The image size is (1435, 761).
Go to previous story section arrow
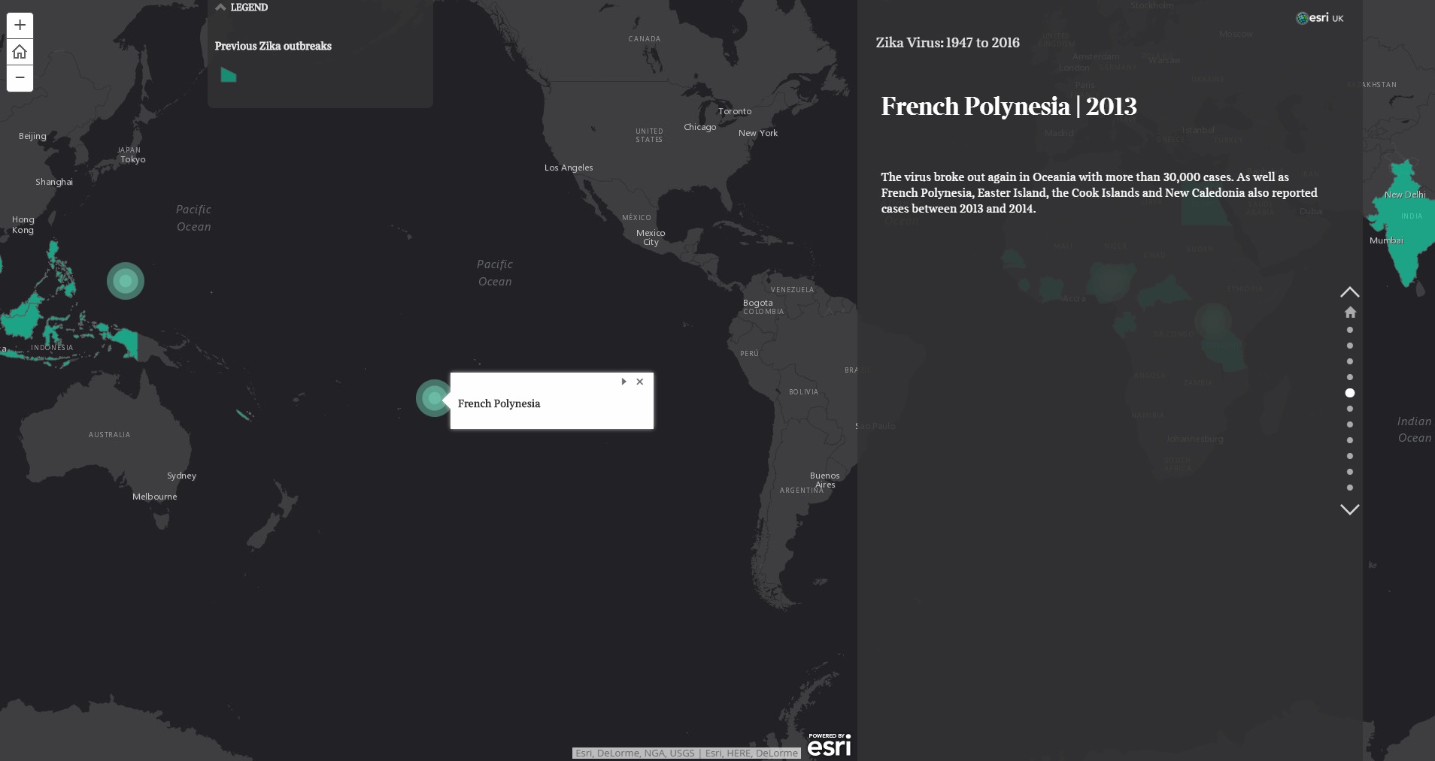point(1350,291)
